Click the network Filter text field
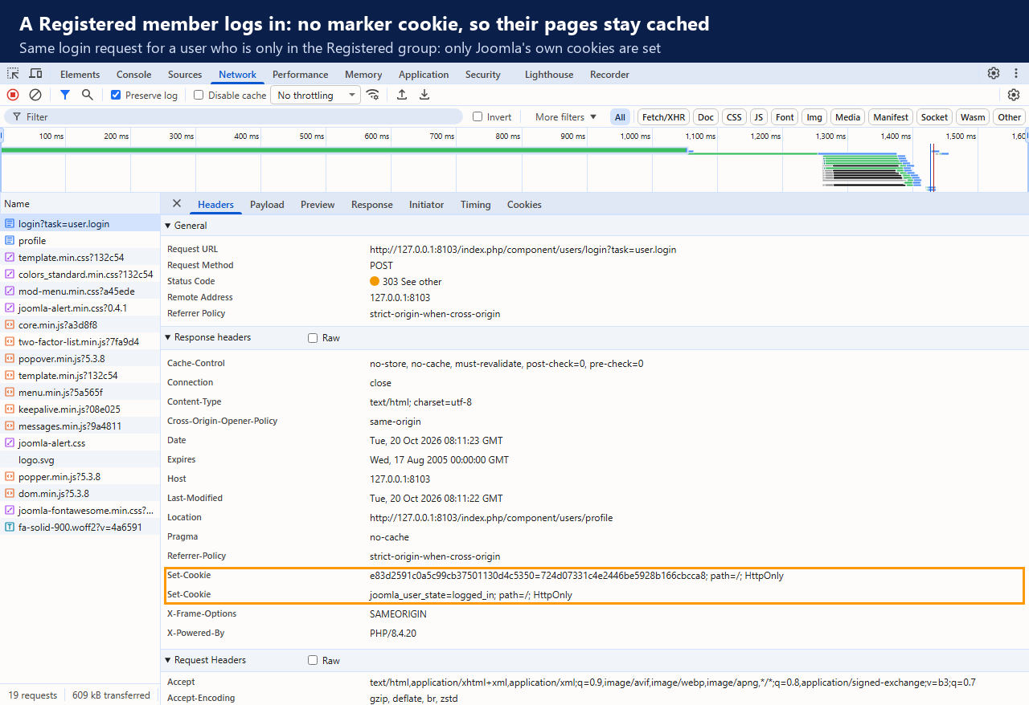 tap(233, 116)
